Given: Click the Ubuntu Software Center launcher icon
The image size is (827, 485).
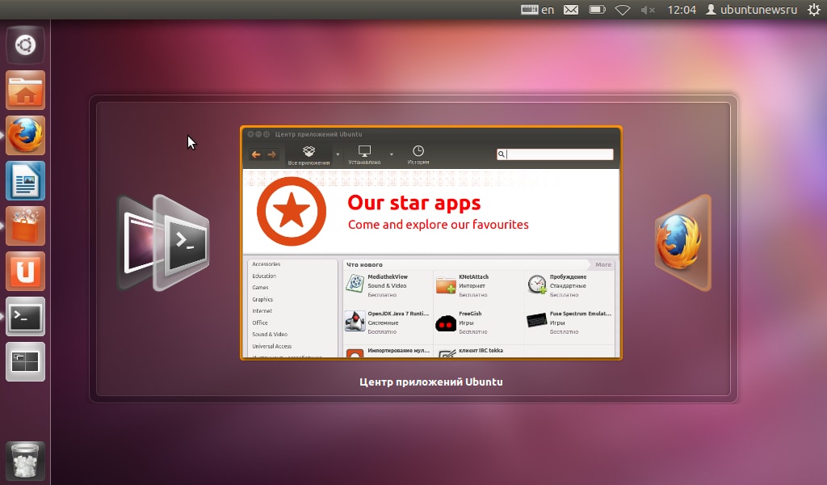Looking at the screenshot, I should [x=25, y=226].
